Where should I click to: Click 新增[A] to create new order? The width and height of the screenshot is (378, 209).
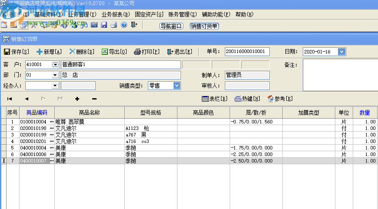[49, 52]
